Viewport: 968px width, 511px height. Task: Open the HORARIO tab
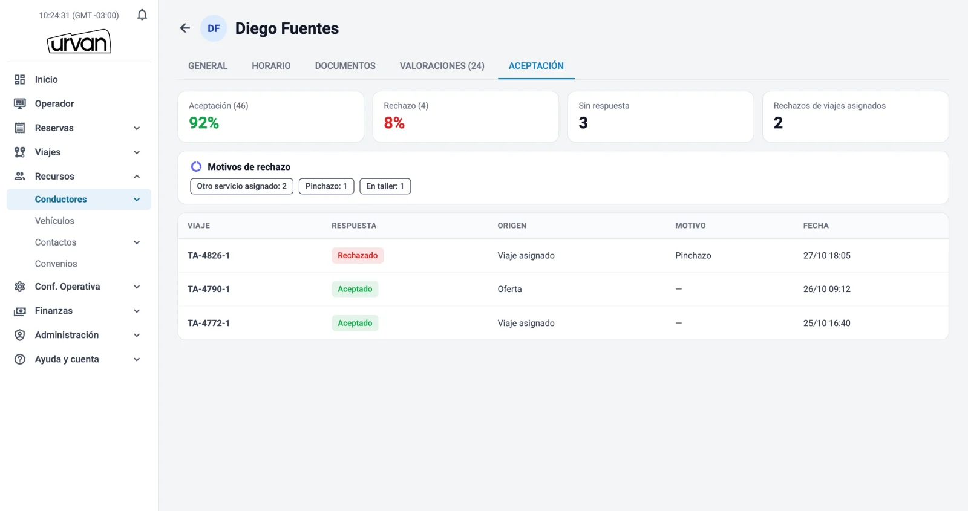pos(271,66)
